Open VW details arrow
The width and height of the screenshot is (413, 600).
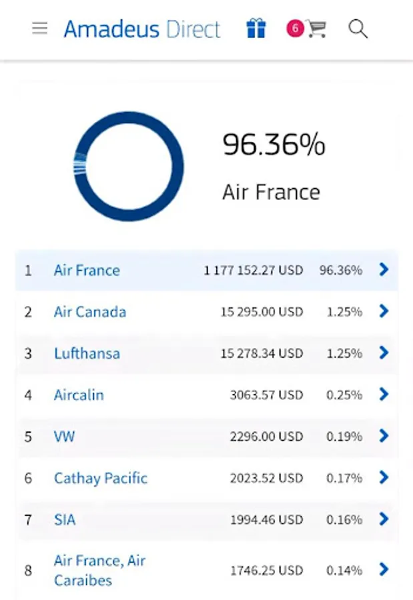[x=384, y=436]
